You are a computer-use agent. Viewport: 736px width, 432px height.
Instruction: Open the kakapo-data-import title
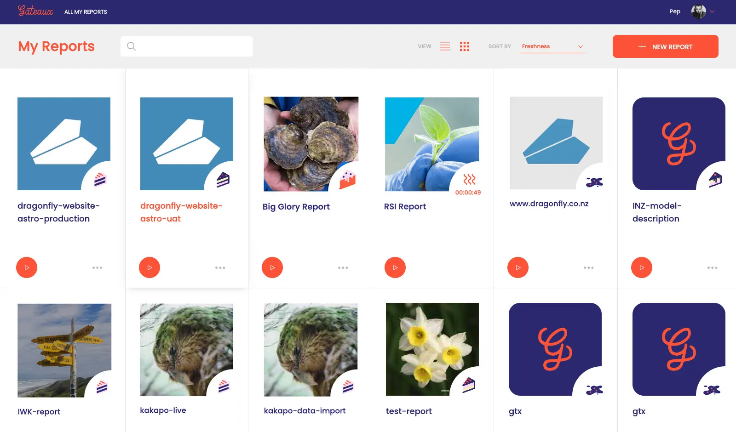click(x=305, y=411)
